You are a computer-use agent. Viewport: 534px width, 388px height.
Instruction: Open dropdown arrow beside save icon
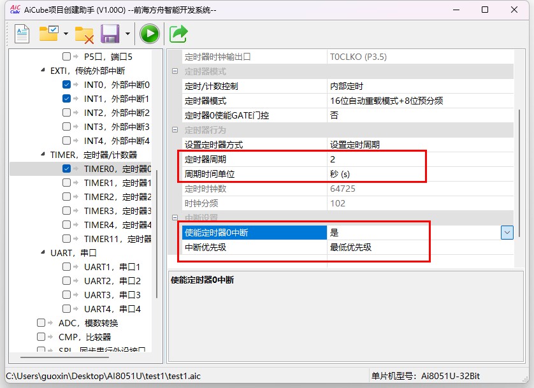127,34
